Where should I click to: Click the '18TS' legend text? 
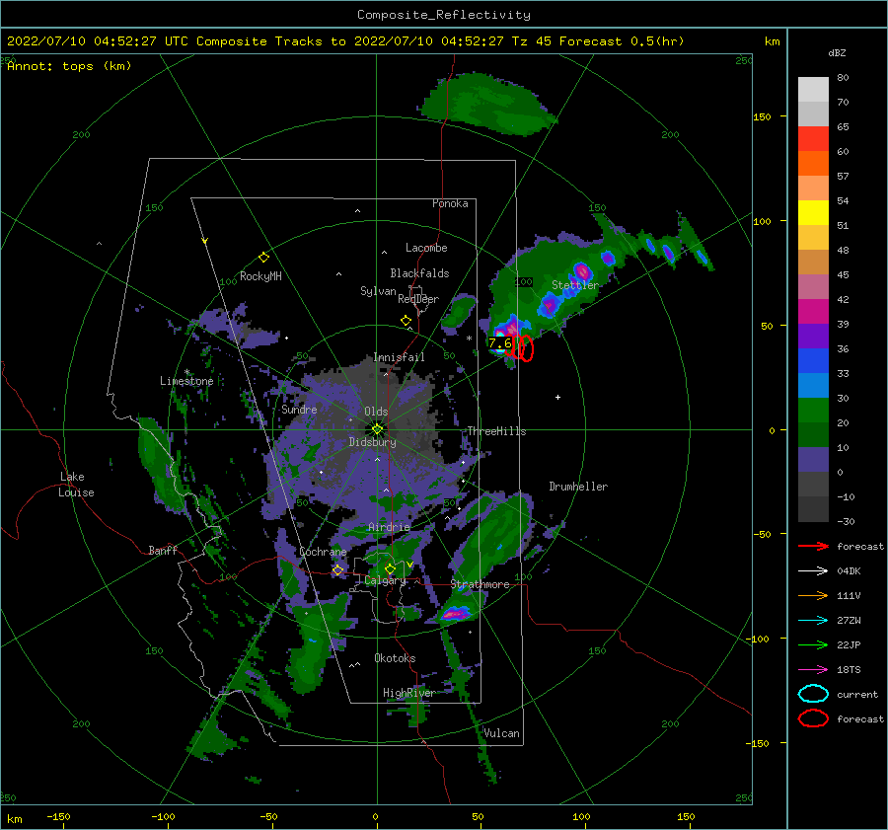pos(849,670)
